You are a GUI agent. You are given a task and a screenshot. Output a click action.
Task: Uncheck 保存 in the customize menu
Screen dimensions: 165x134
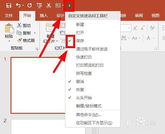click(x=93, y=41)
